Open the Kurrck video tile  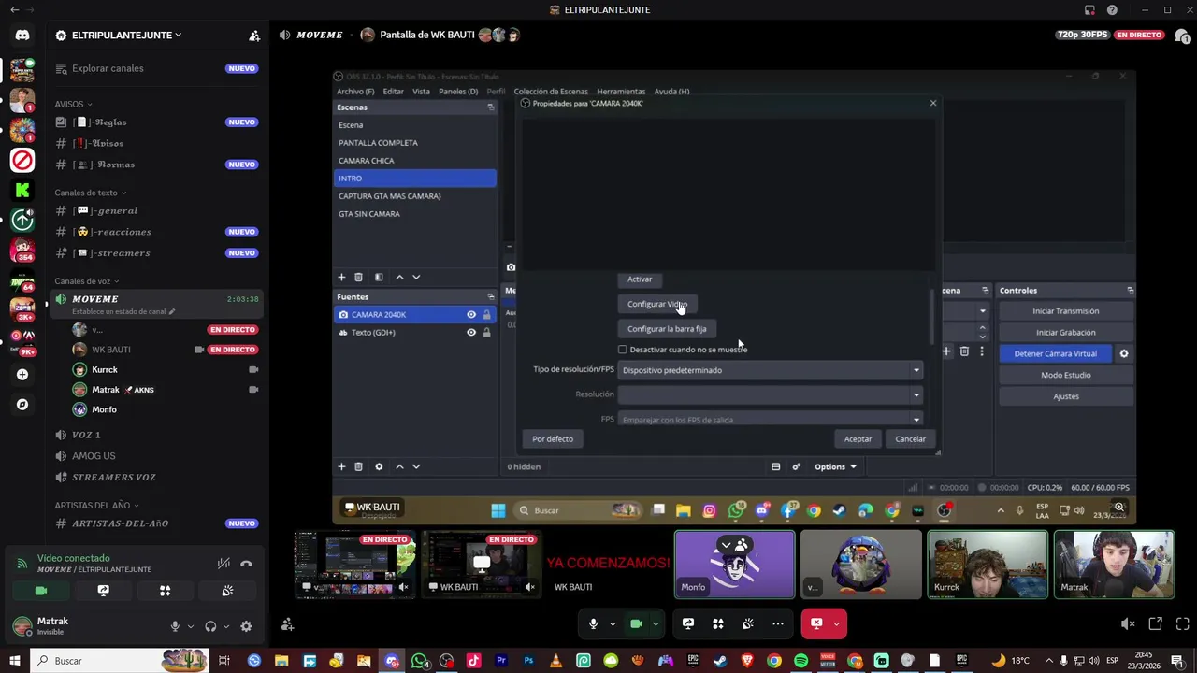[x=988, y=565]
